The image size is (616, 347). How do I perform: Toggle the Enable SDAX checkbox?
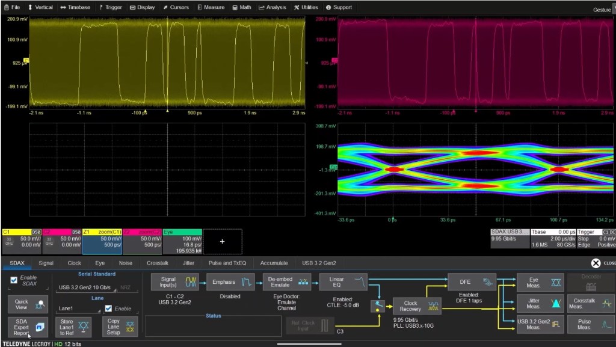(x=14, y=280)
